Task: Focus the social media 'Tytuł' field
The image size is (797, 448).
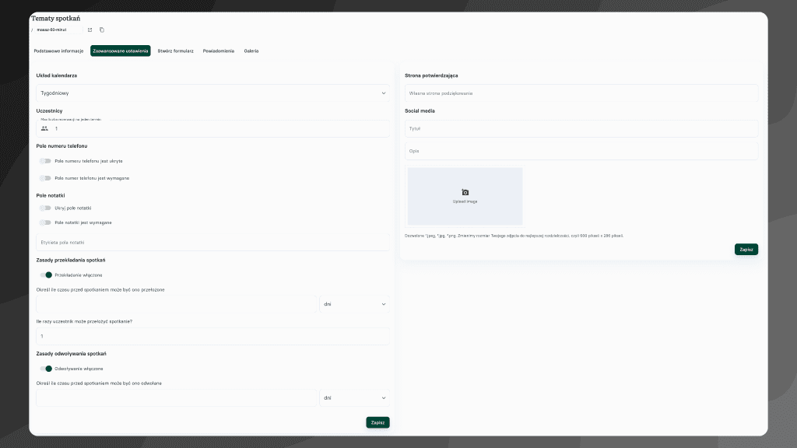Action: click(581, 128)
